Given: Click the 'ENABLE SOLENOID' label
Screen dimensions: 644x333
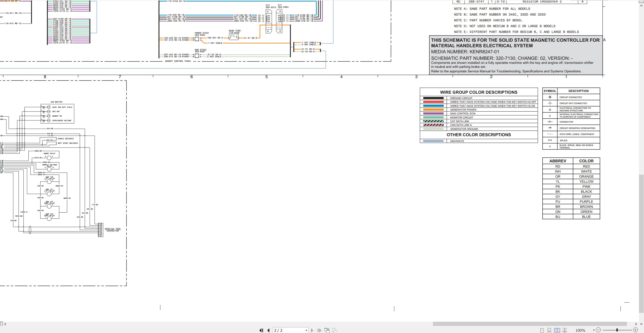Looking at the screenshot, I should [66, 139].
